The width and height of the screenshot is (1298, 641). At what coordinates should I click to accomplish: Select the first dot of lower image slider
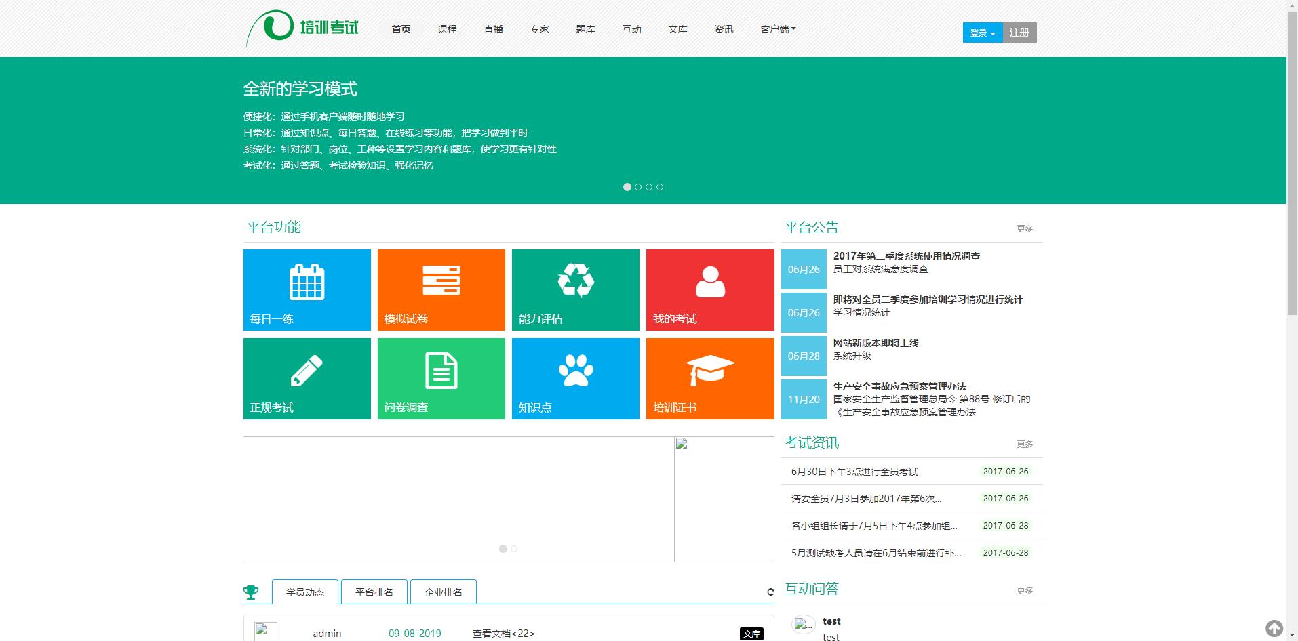[x=503, y=549]
